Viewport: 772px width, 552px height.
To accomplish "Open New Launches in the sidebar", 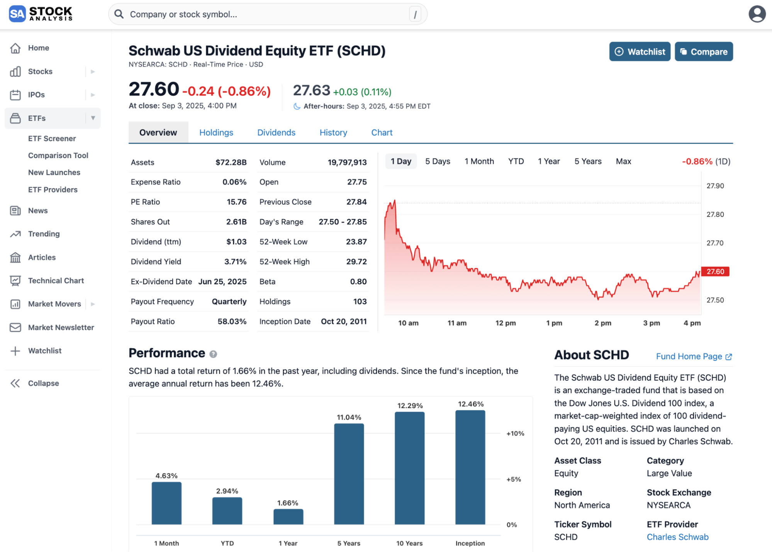I will point(54,172).
